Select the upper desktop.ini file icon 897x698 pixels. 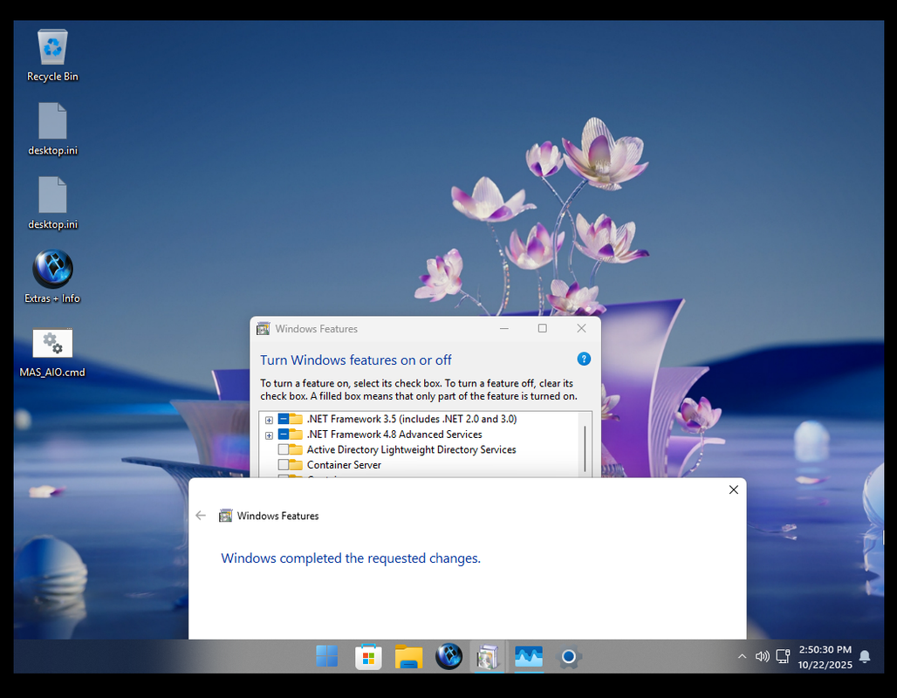click(52, 129)
